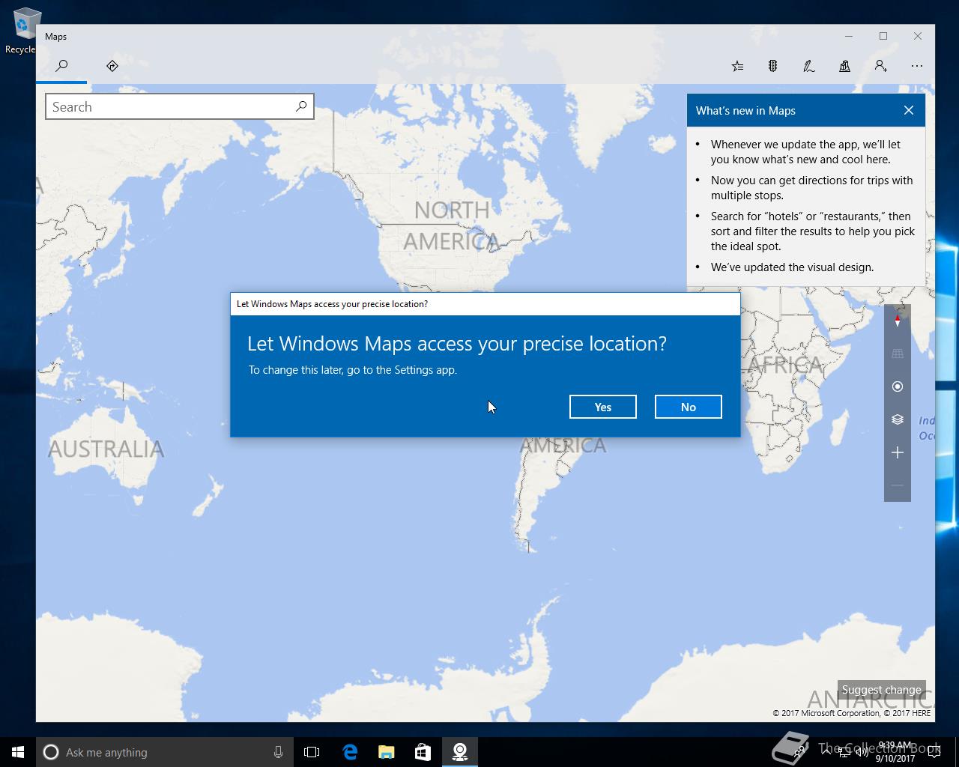The height and width of the screenshot is (767, 959).
Task: Launch Microsoft Edge from taskbar
Action: (x=350, y=752)
